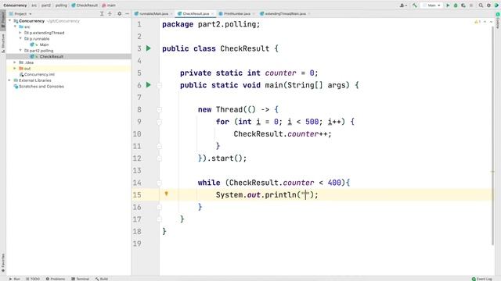Screen dimensions: 501x281
Task: Click the Debug bug icon in the toolbar
Action: [x=456, y=5]
